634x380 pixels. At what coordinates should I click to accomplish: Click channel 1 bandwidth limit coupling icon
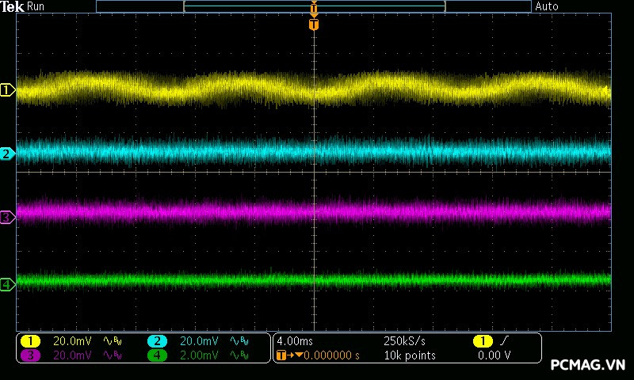(113, 341)
